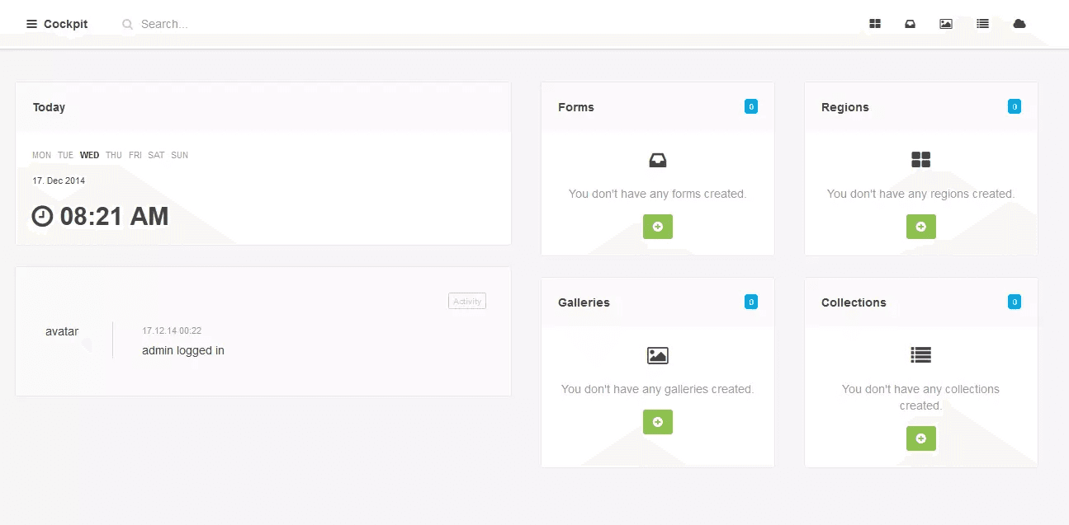
Task: Click the Activity label in log widget
Action: [x=467, y=301]
